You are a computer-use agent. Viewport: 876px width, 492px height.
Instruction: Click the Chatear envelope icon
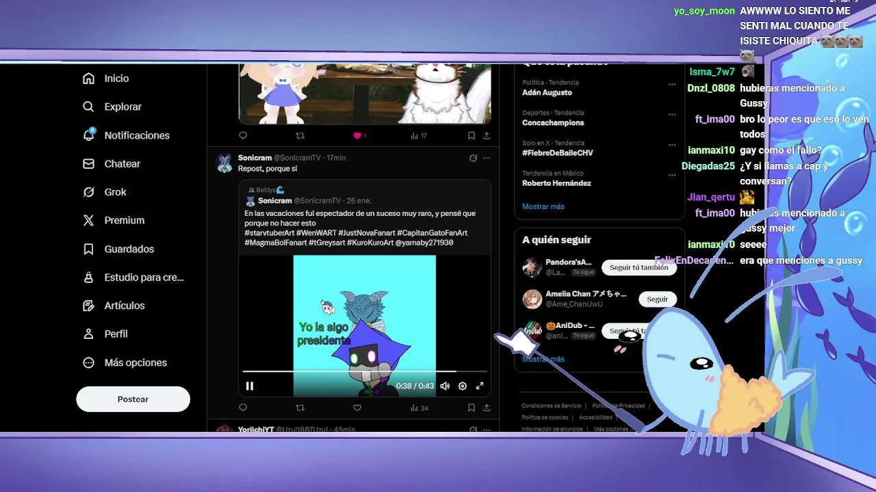(88, 164)
